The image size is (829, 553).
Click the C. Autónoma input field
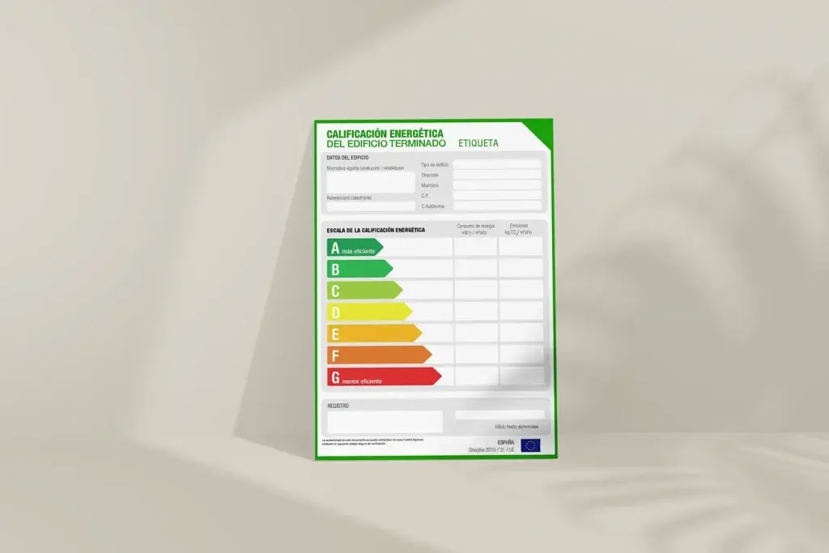(496, 206)
